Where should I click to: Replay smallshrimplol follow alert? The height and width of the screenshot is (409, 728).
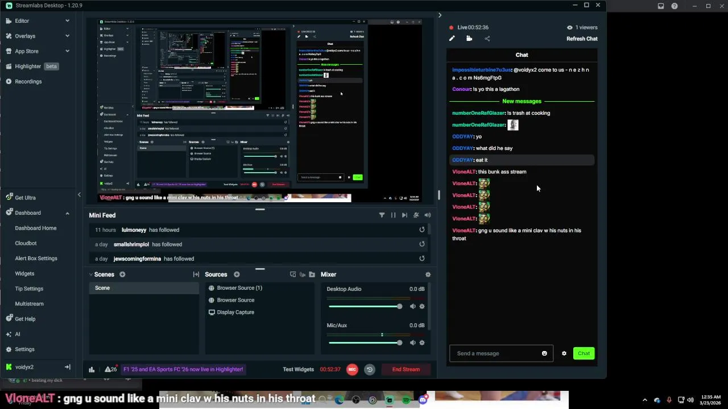click(422, 244)
